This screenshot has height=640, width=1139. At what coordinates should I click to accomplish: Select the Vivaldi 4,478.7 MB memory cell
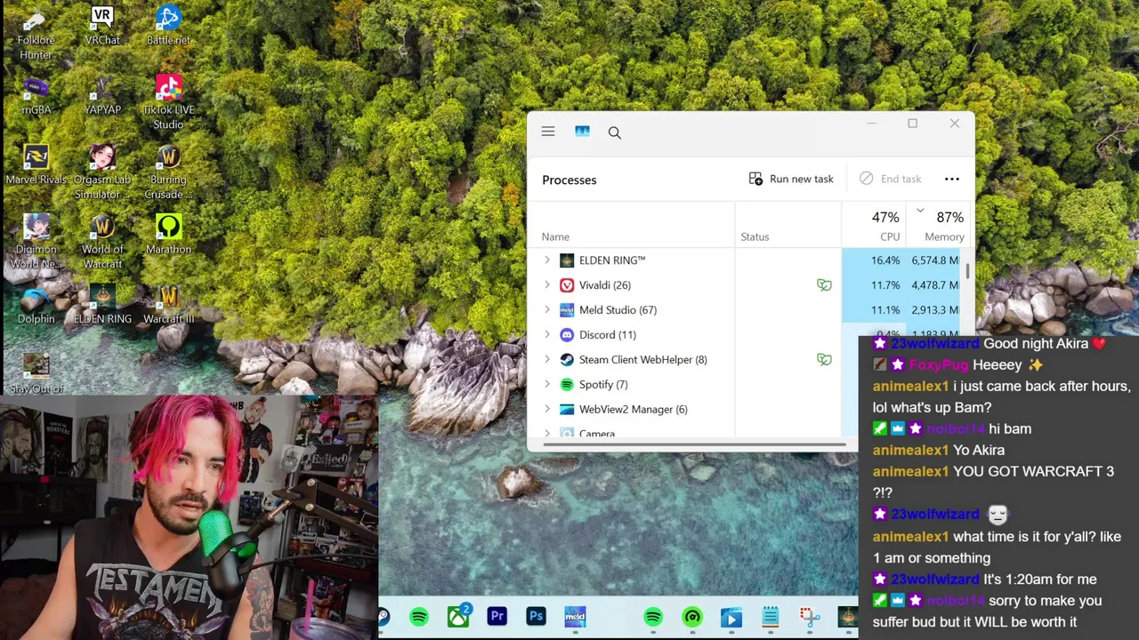[x=936, y=285]
